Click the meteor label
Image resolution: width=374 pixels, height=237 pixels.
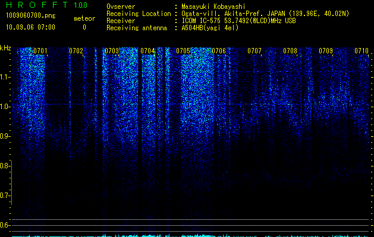84,18
